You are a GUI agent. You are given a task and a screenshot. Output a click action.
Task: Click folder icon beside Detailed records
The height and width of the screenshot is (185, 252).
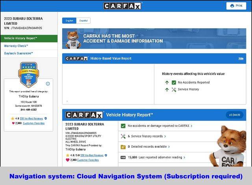[123, 147]
